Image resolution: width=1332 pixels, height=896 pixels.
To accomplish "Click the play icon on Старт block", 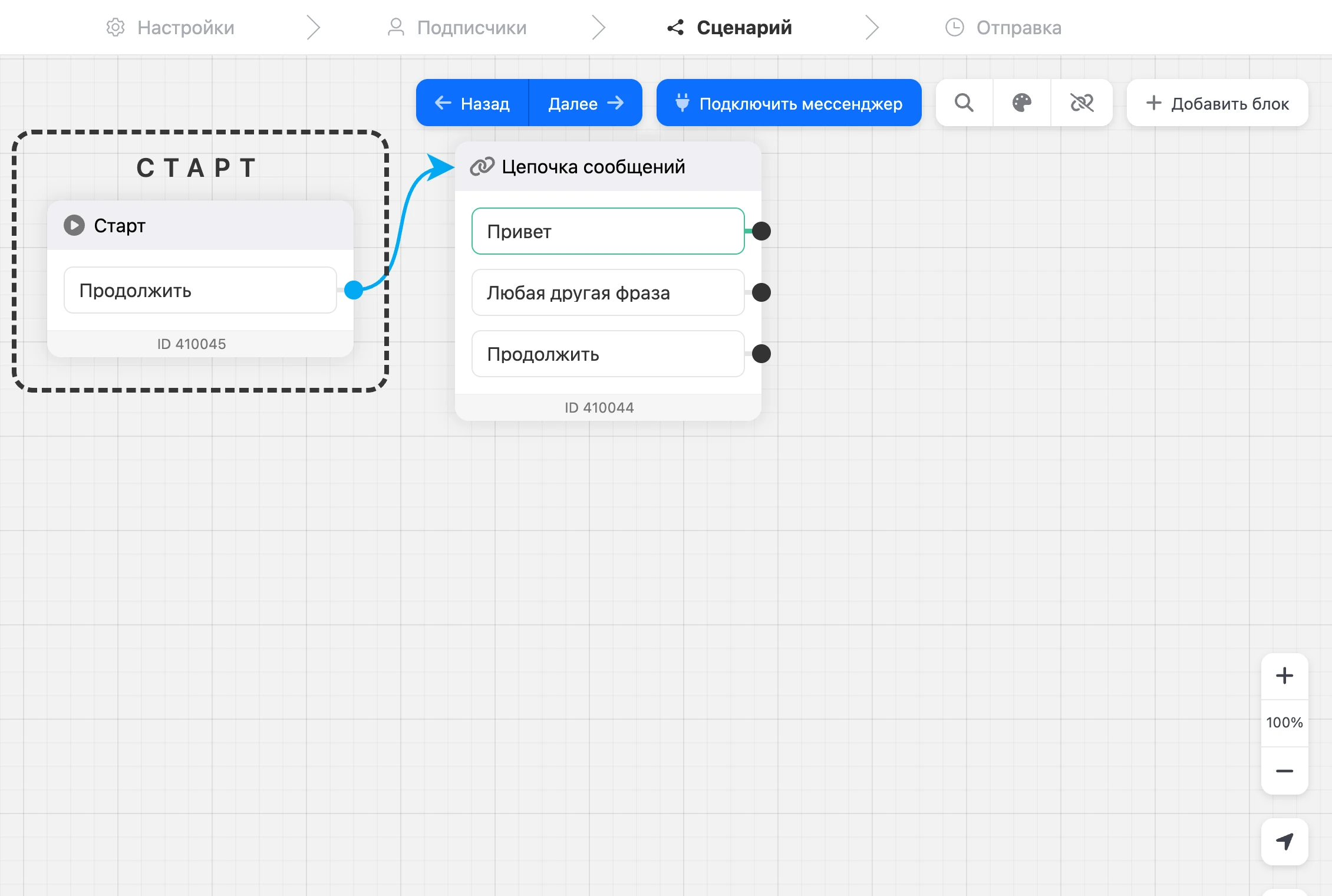I will click(x=74, y=225).
